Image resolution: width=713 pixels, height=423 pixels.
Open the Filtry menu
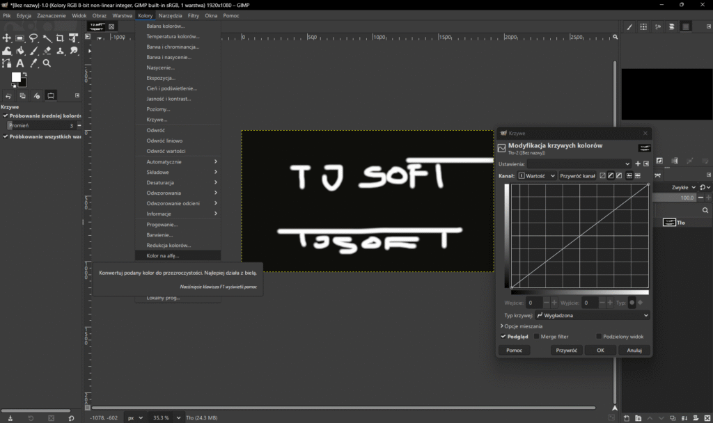tap(194, 15)
